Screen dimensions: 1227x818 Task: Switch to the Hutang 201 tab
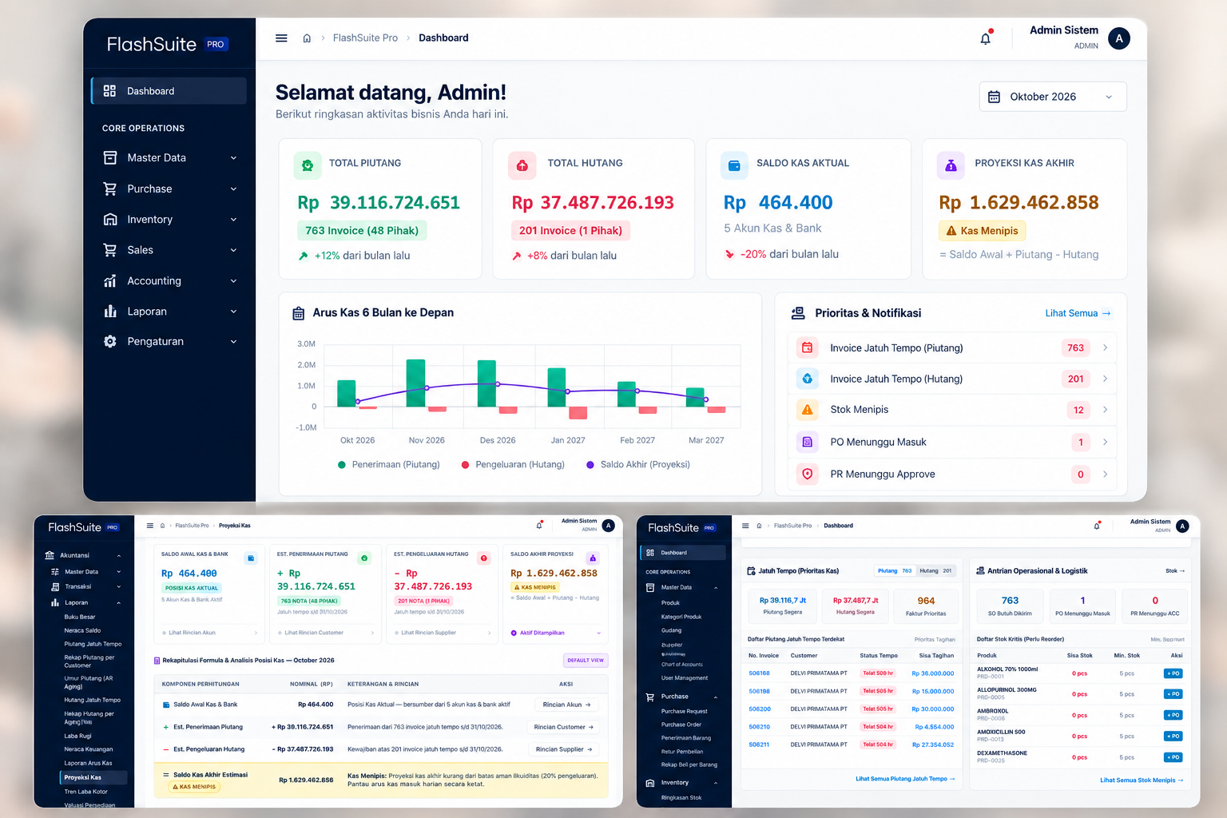(936, 571)
